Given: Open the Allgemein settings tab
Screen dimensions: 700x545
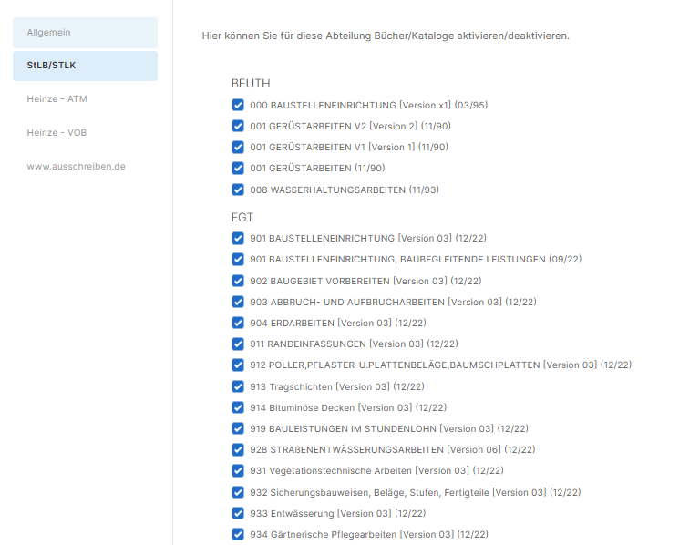Looking at the screenshot, I should pos(85,33).
